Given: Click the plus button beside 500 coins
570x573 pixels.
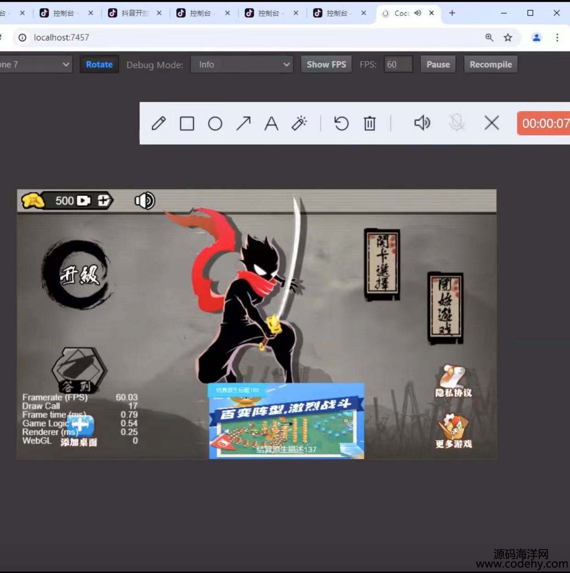Looking at the screenshot, I should click(104, 201).
